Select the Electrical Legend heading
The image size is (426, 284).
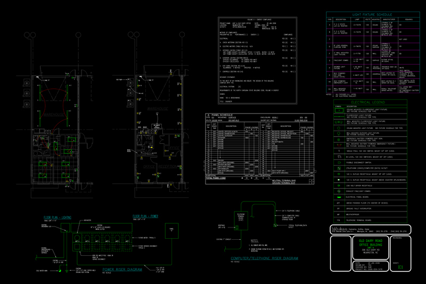pyautogui.click(x=371, y=101)
